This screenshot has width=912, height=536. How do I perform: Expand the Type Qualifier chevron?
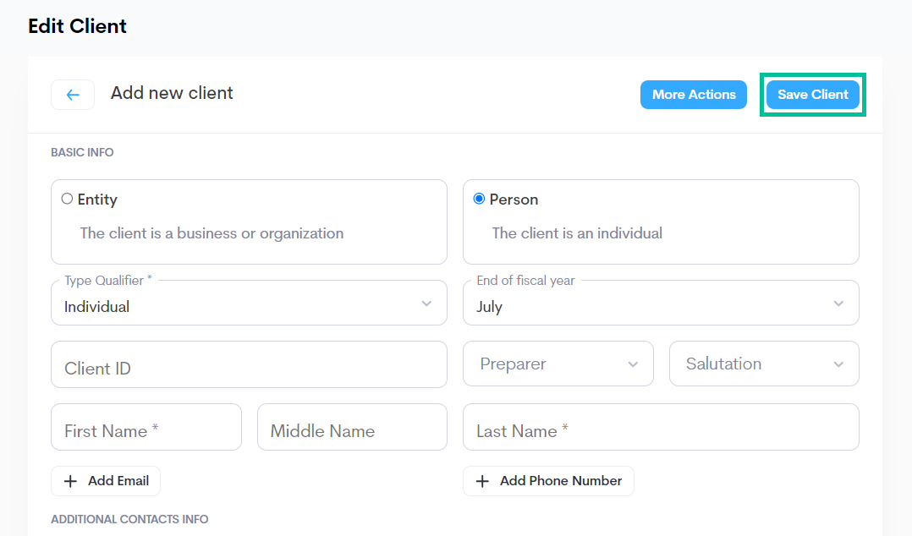pos(426,304)
